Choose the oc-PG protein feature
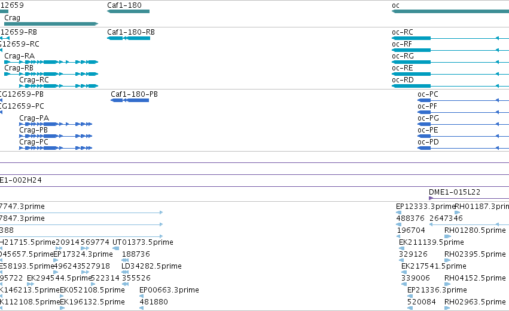The height and width of the screenshot is (311, 509). pyautogui.click(x=463, y=124)
